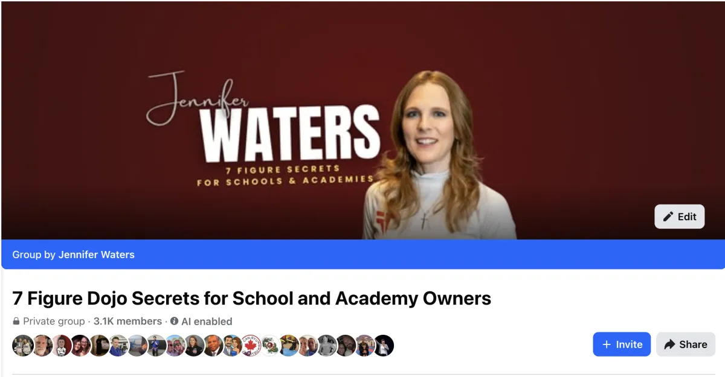Open the last member avatar with dark background
The height and width of the screenshot is (377, 725).
click(384, 346)
